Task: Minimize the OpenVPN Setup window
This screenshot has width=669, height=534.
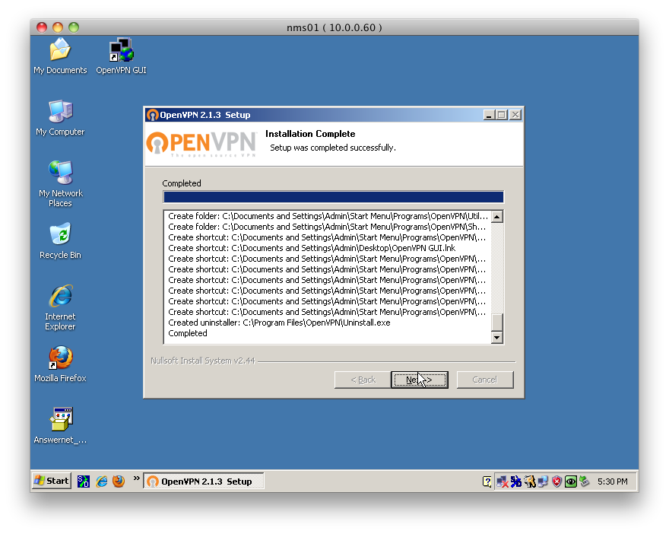Action: (489, 115)
